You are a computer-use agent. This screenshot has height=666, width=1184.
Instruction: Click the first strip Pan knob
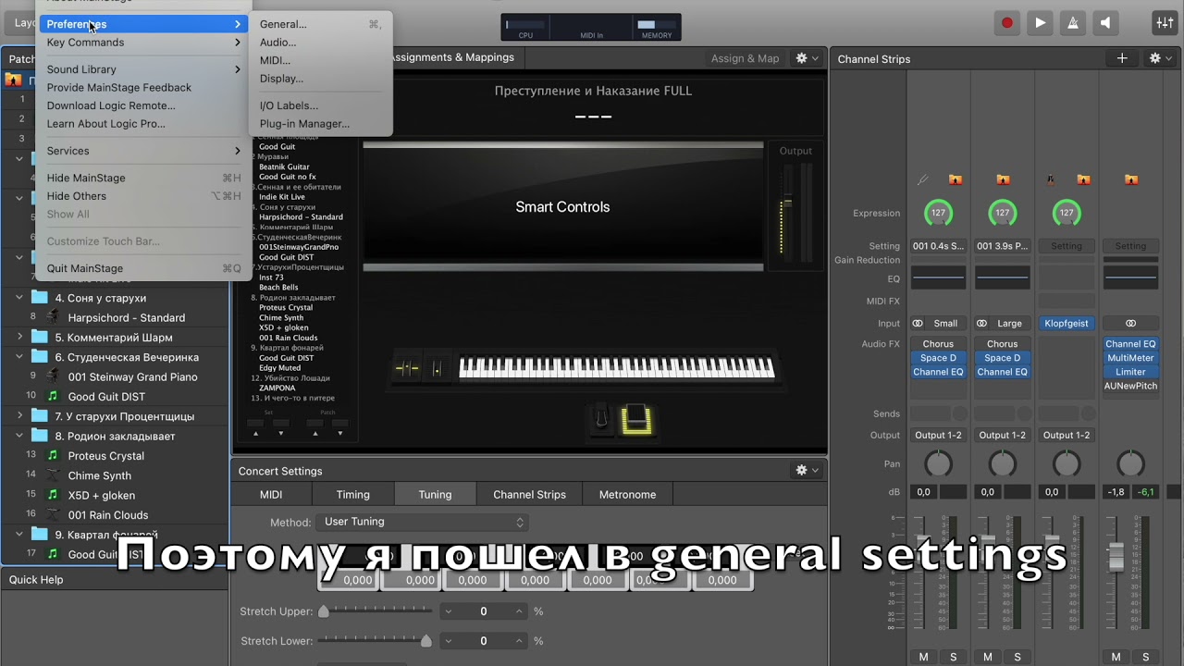tap(938, 463)
